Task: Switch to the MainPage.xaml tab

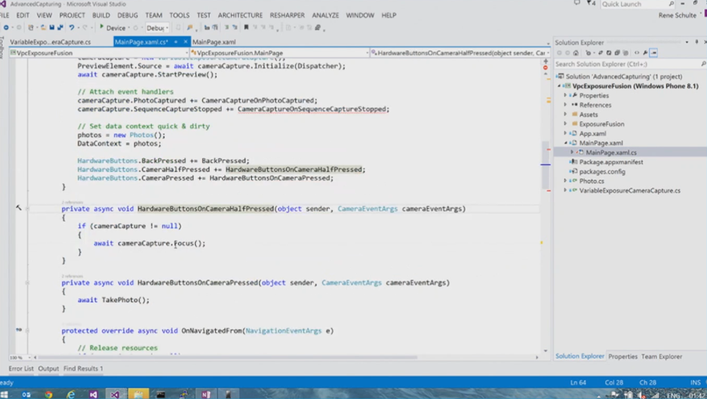Action: tap(214, 42)
